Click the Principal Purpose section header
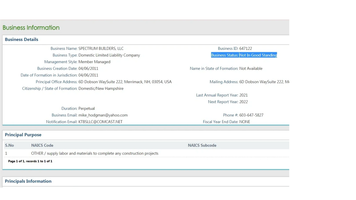Viewport: 356px width, 200px height. point(23,135)
